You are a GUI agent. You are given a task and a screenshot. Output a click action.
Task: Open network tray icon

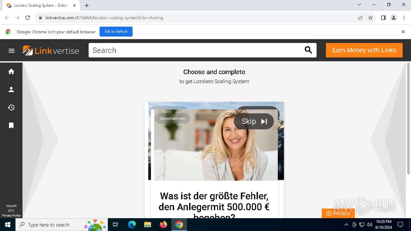[x=362, y=225]
